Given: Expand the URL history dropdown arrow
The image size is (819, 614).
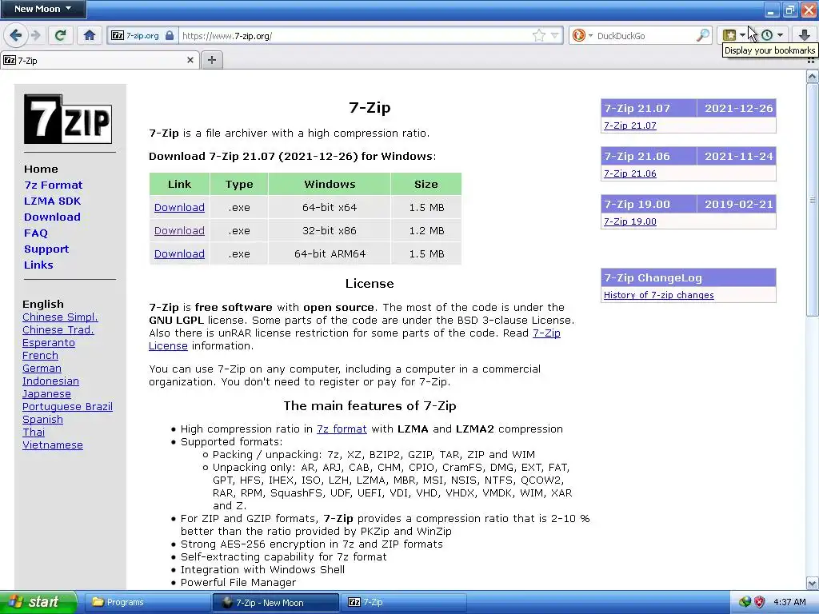Looking at the screenshot, I should point(555,35).
